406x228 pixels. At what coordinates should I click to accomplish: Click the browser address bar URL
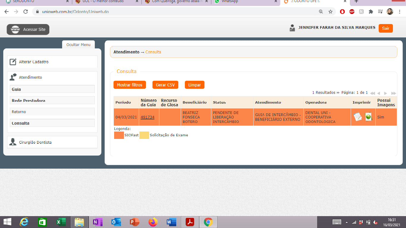click(75, 12)
